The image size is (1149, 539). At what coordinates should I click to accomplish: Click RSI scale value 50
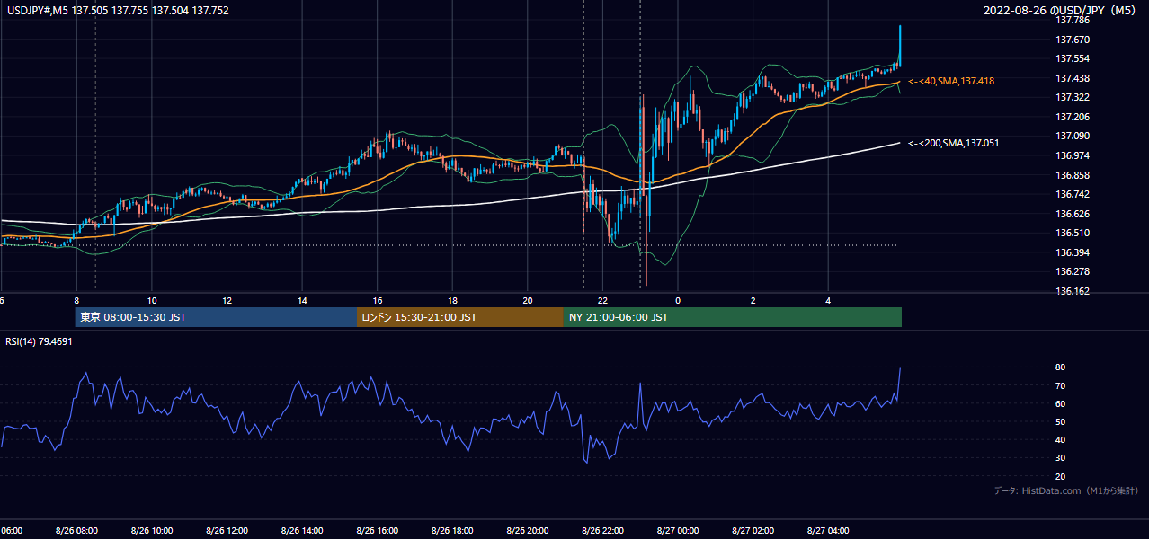(x=1061, y=421)
